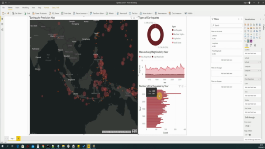Click the filter icon on Earthquake Prediction Map
This screenshot has height=149, width=265.
131,18
